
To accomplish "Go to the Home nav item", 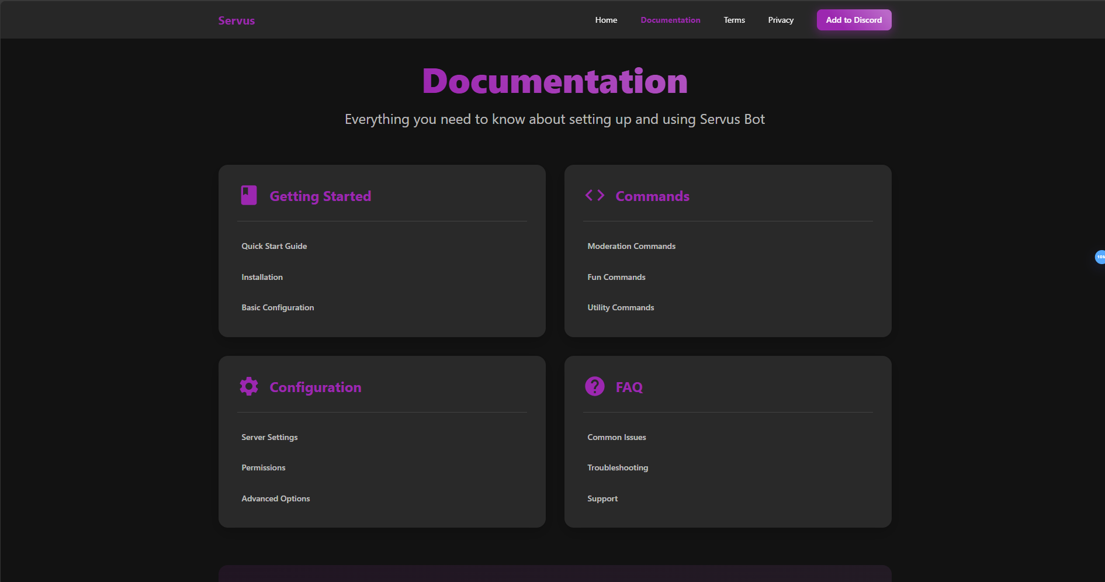I will point(606,20).
